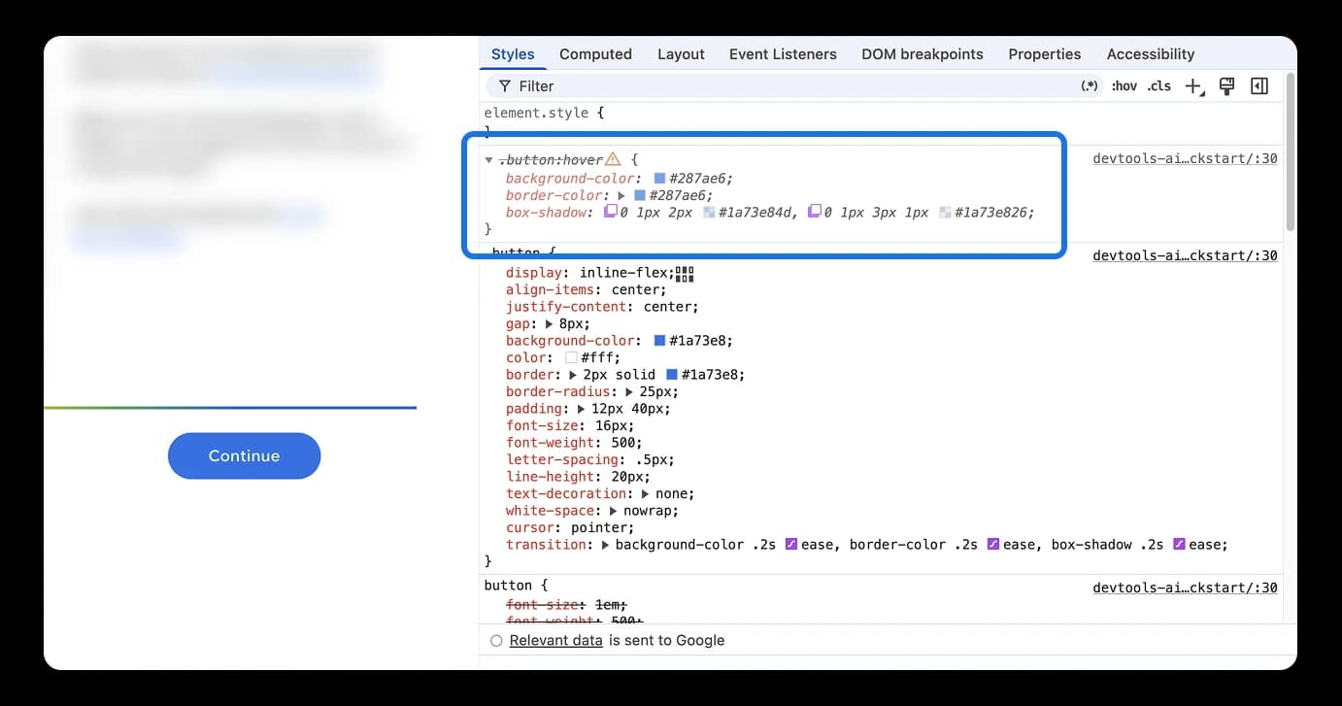Image resolution: width=1342 pixels, height=706 pixels.
Task: Expand the border-radius property triangle
Action: coord(630,392)
